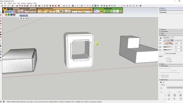This screenshot has width=183, height=103.
Task: Click the profile curve icon in Rounding Parameters
Action: 66,11
